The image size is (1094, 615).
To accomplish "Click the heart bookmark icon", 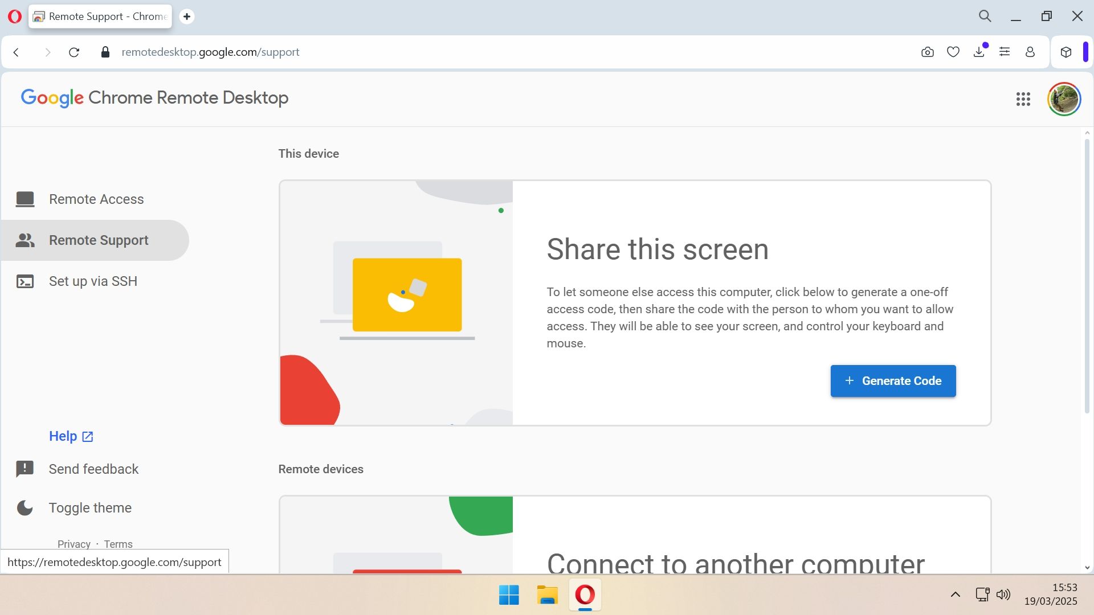I will pos(953,52).
